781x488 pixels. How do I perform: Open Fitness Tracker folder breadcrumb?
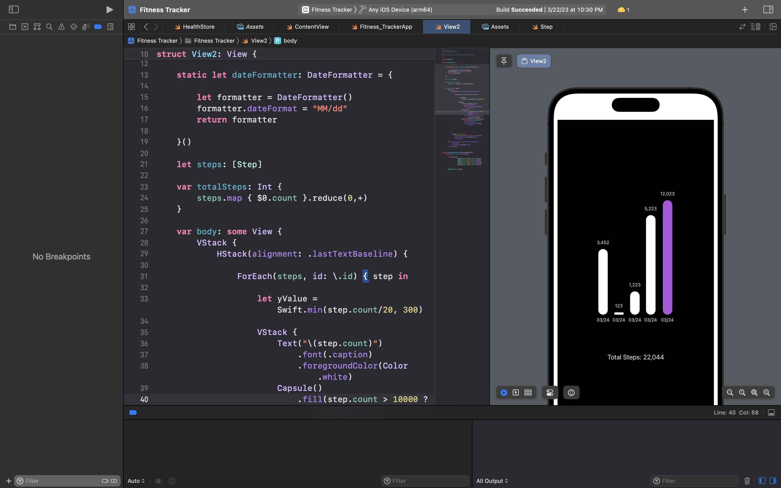tap(210, 41)
